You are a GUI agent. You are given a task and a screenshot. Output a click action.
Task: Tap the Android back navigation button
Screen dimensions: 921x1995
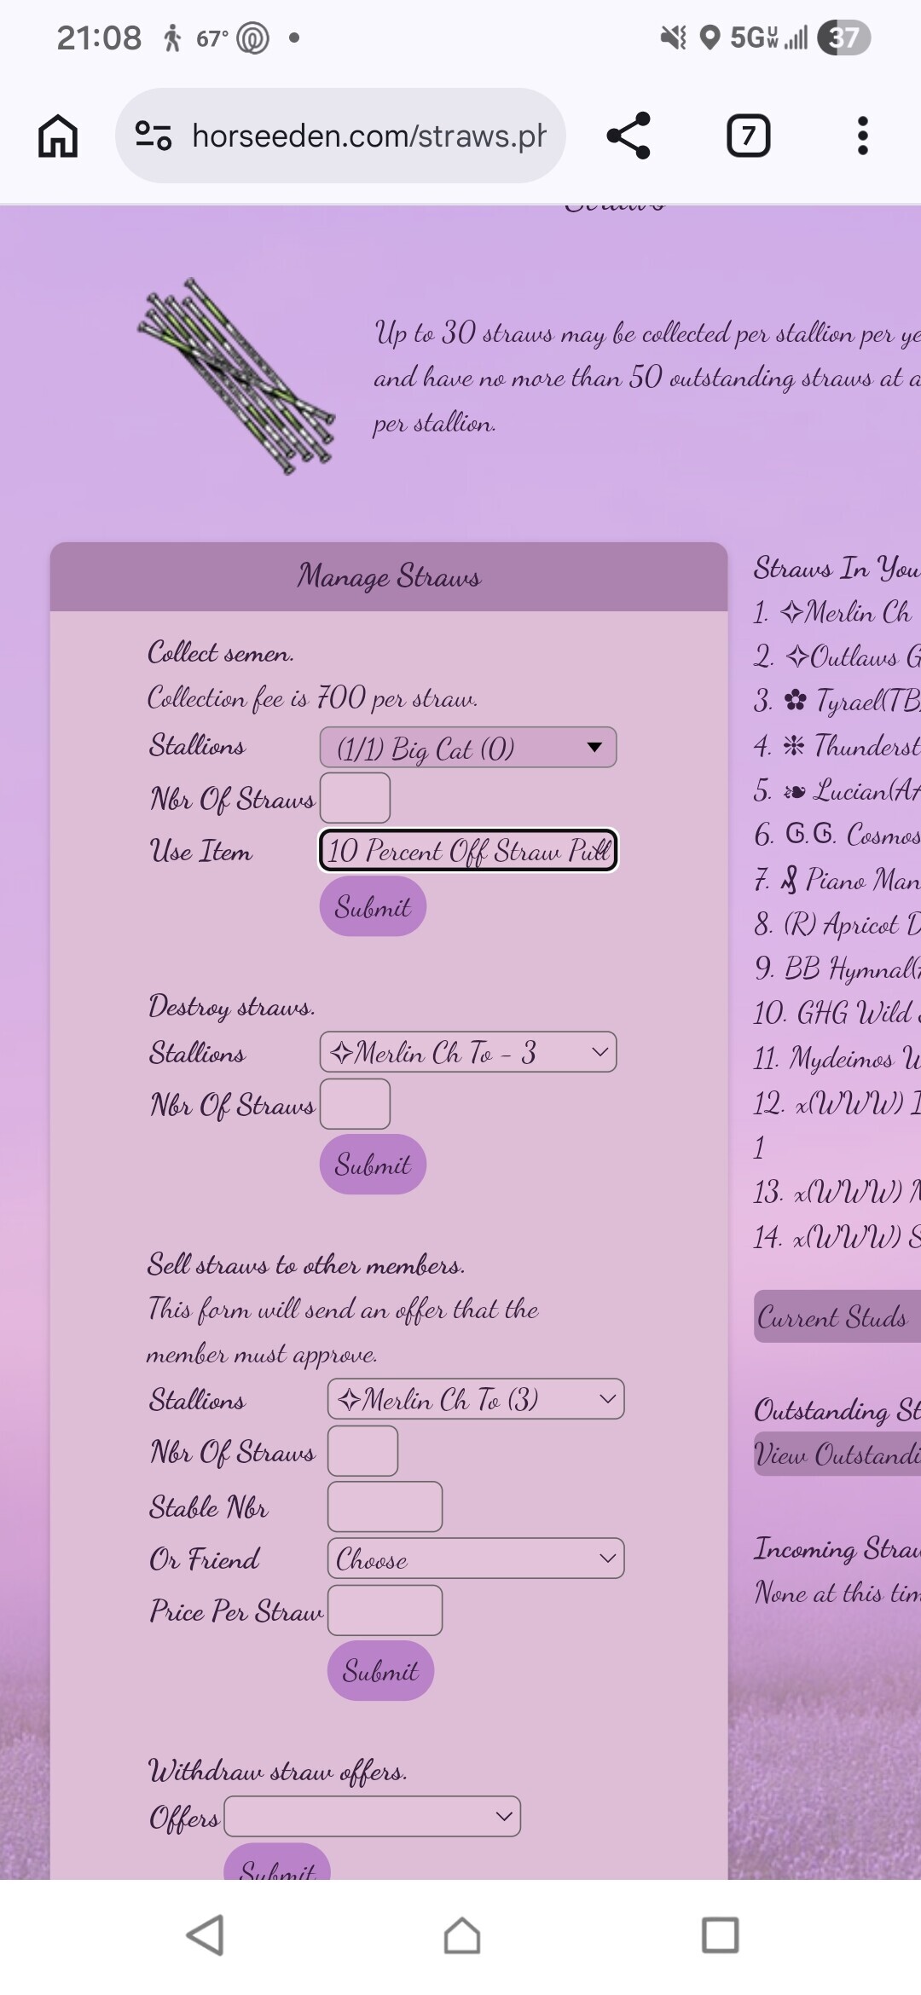click(x=206, y=1934)
